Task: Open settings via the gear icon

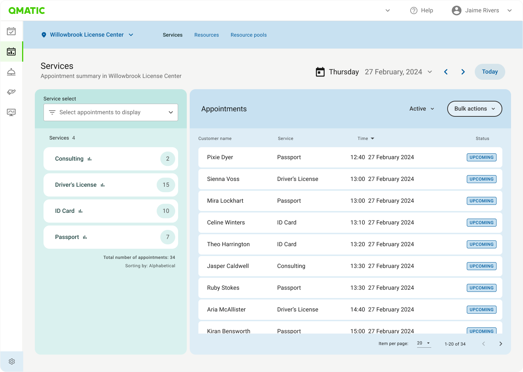Action: (12, 361)
